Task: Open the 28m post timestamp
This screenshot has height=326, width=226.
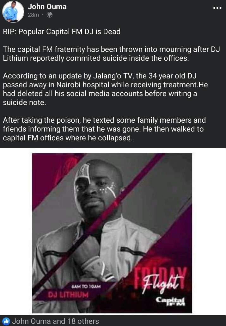Action: coord(33,15)
